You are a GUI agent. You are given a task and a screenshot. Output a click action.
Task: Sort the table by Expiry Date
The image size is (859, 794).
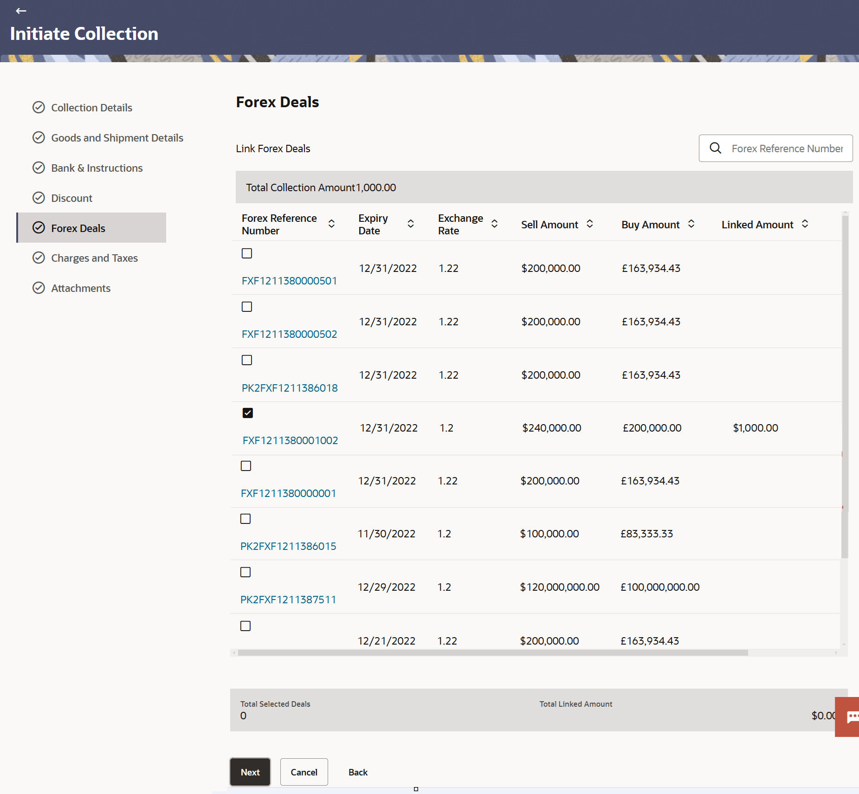(x=411, y=224)
